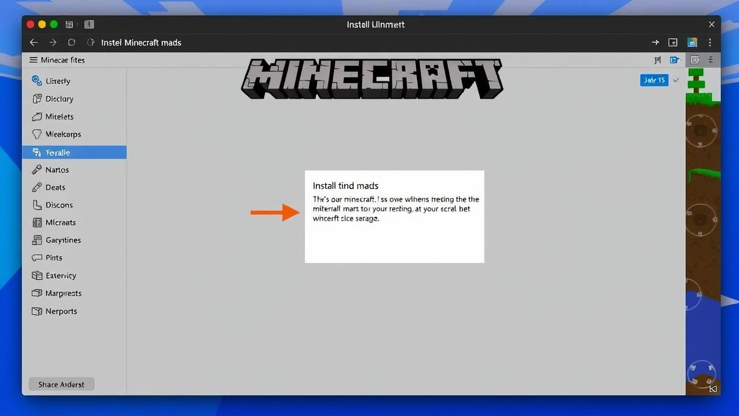The width and height of the screenshot is (739, 416).
Task: Click the Install tind mads dialog box
Action: (x=394, y=217)
